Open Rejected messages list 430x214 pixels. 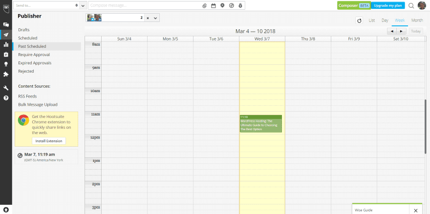(26, 71)
